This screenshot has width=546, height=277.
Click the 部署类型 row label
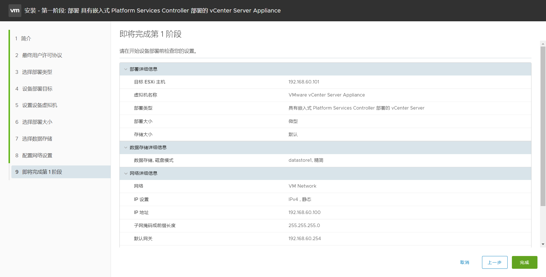143,108
